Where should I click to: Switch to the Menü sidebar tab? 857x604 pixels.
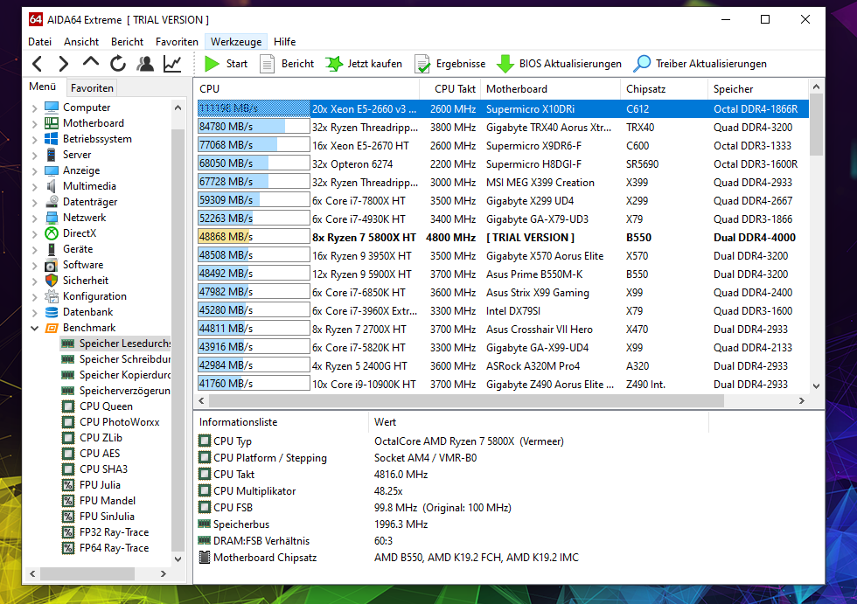43,87
